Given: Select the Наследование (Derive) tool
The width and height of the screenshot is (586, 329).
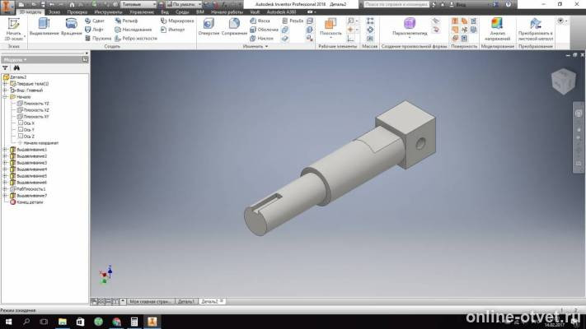Looking at the screenshot, I should click(x=134, y=30).
